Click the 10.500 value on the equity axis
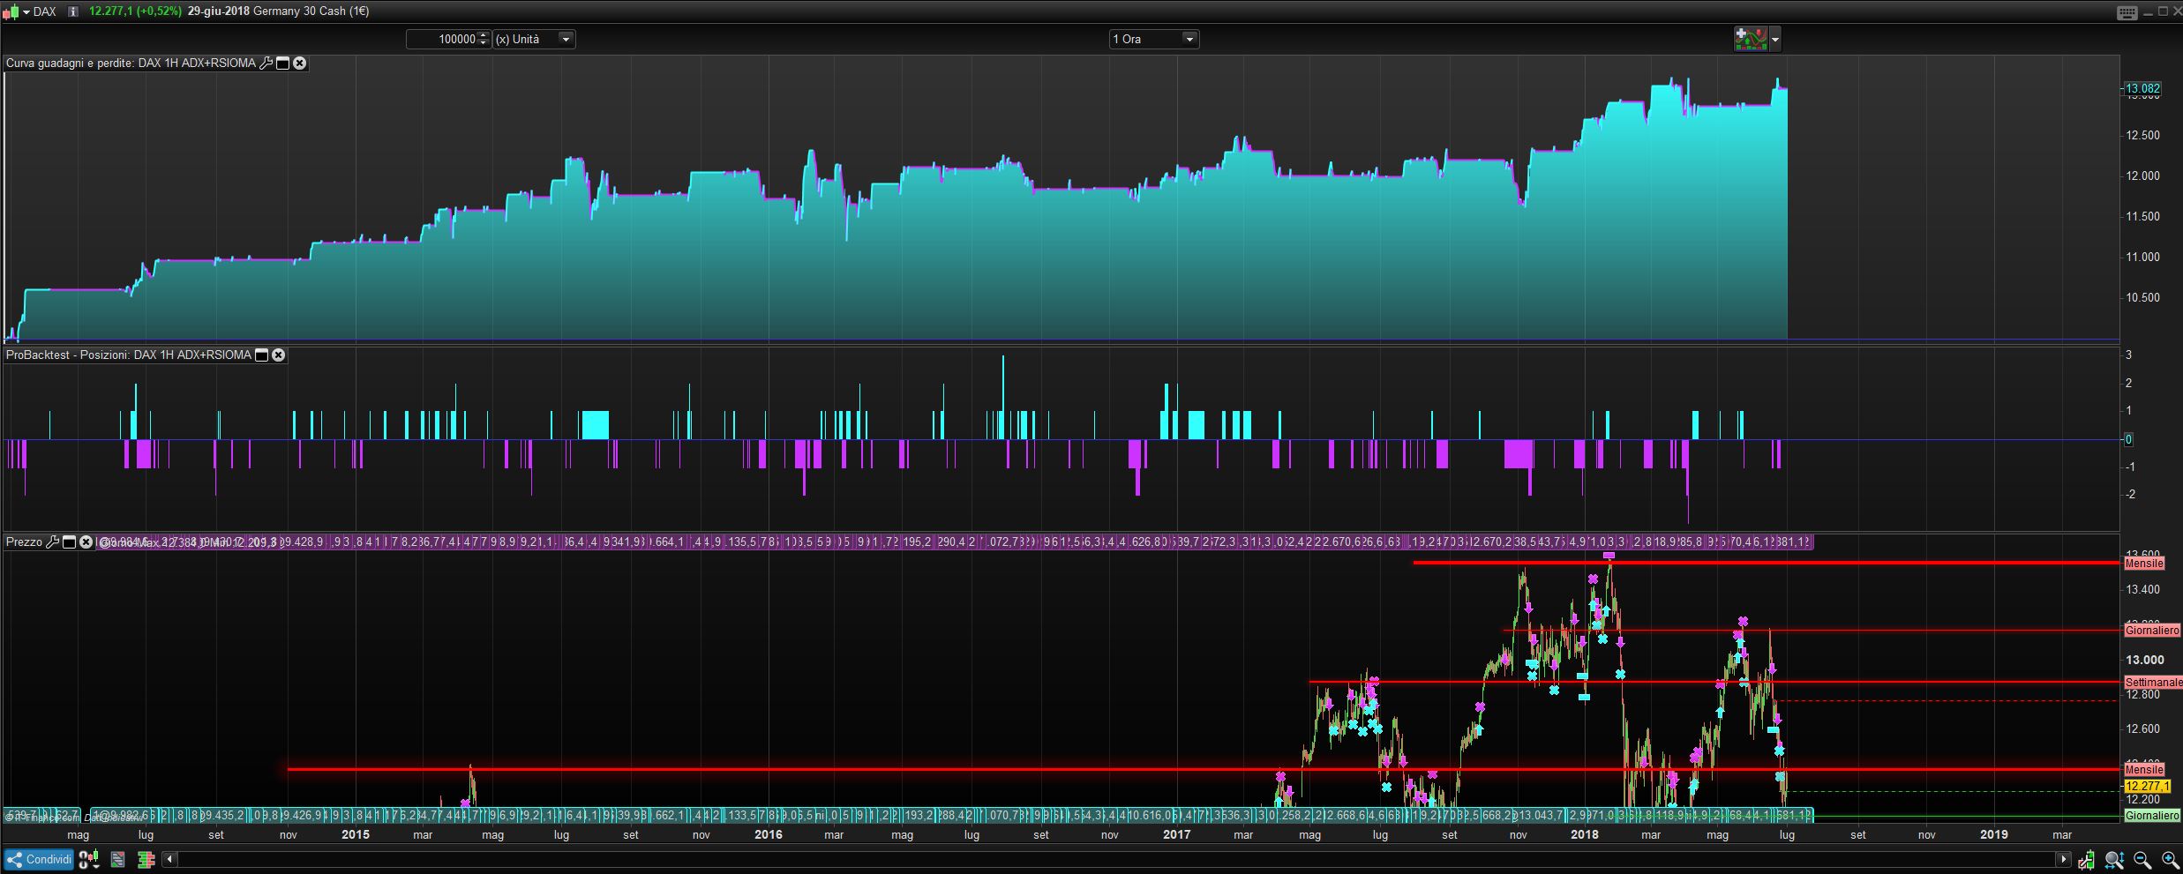The height and width of the screenshot is (874, 2183). click(x=2143, y=298)
